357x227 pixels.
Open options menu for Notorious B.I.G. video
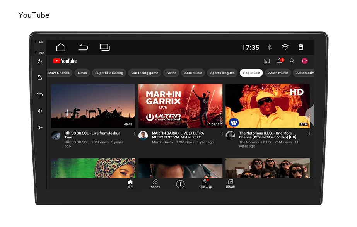(309, 133)
